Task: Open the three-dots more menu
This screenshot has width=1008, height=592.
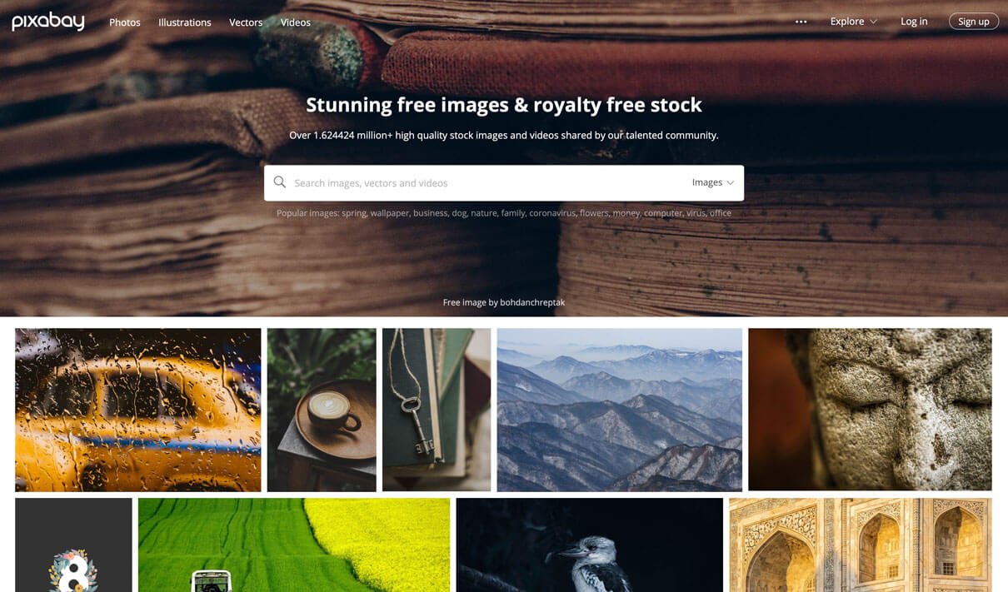Action: pyautogui.click(x=801, y=22)
